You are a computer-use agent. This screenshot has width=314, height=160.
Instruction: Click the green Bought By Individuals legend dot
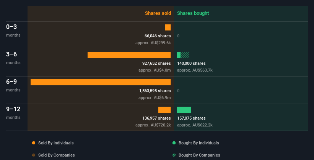174,143
